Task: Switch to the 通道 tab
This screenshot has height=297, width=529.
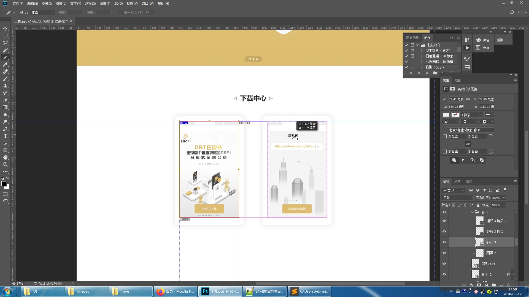Action: [x=457, y=182]
